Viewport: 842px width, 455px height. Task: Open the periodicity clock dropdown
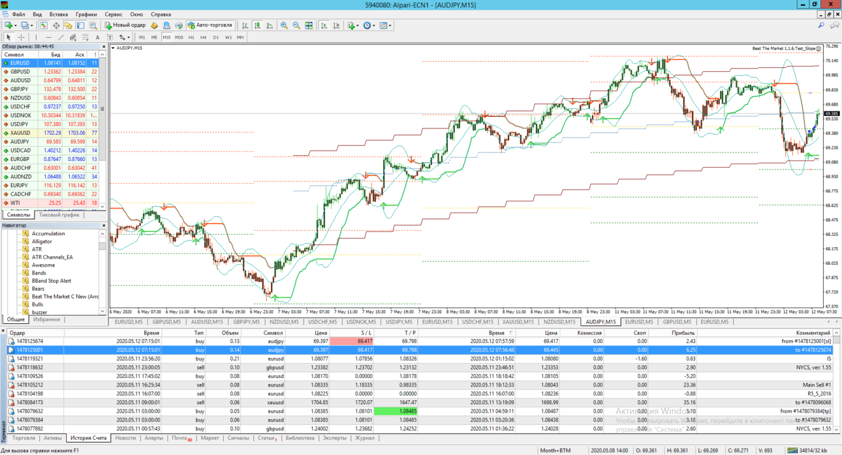(373, 25)
